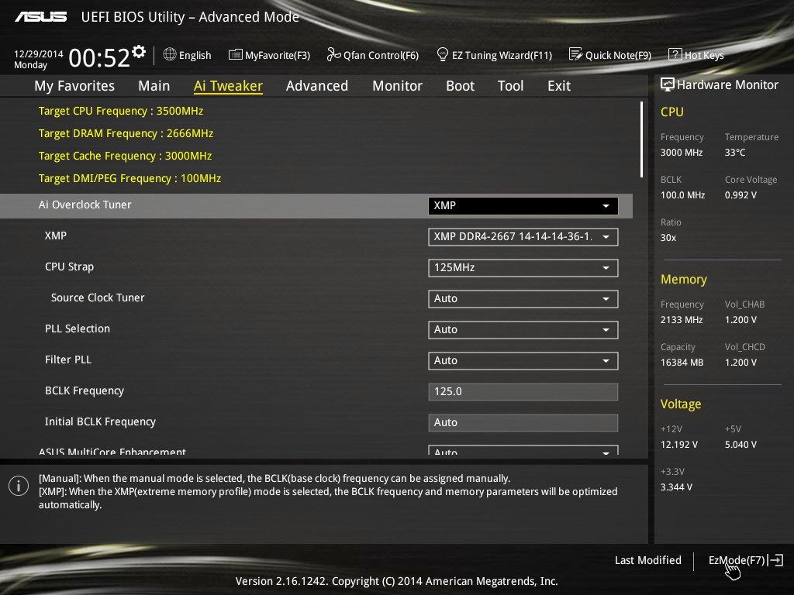Click the BCLK Frequency input field

pos(523,391)
